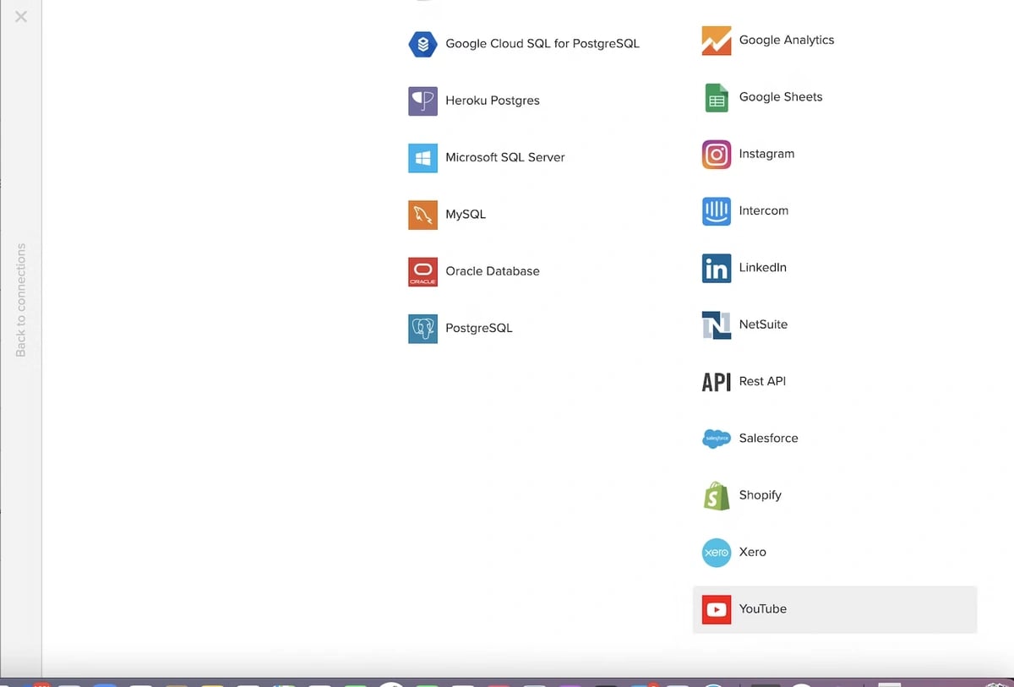Select the highlighted YouTube connector

[835, 609]
